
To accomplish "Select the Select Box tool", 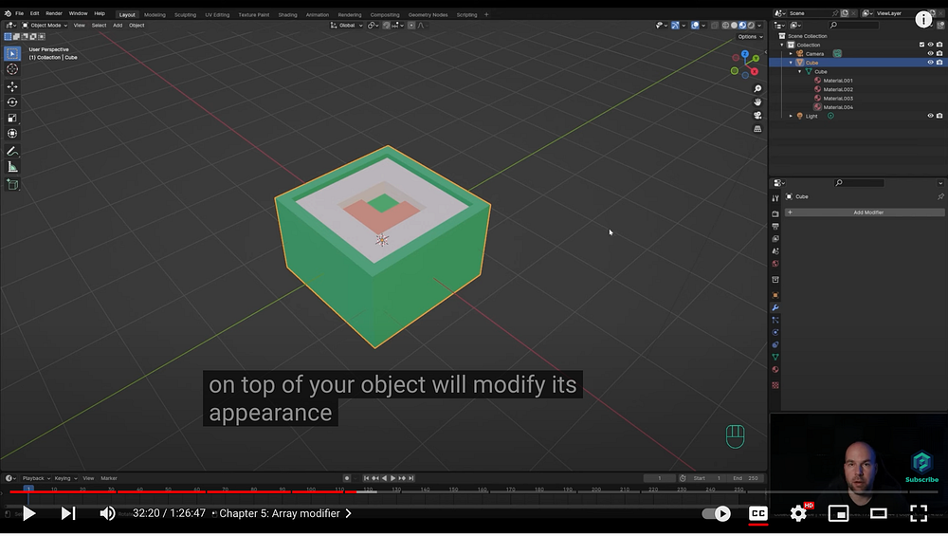I will tap(12, 54).
